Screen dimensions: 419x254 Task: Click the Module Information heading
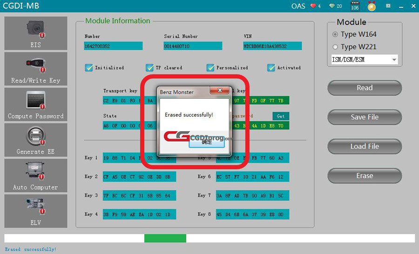tap(118, 21)
